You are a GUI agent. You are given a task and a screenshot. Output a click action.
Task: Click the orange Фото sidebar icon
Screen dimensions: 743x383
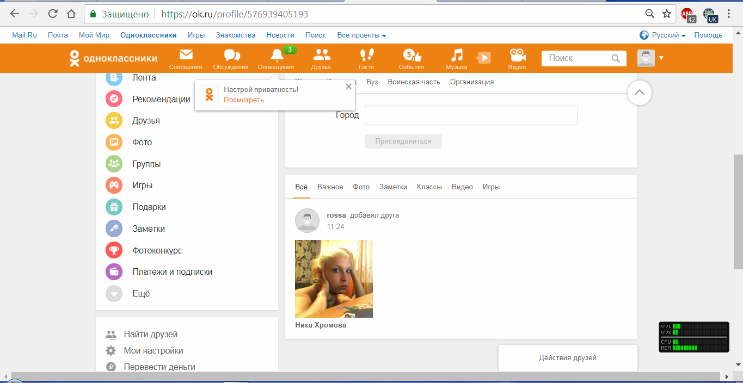(x=114, y=142)
